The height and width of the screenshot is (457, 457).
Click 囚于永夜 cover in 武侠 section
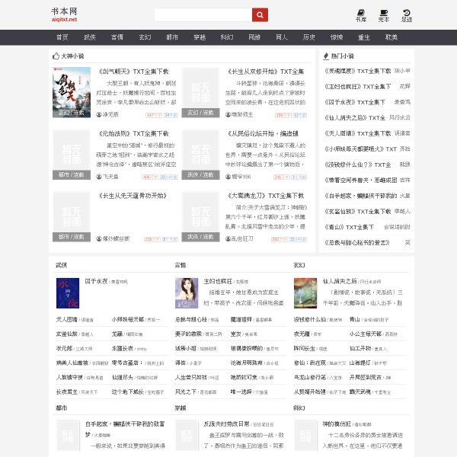[68, 293]
